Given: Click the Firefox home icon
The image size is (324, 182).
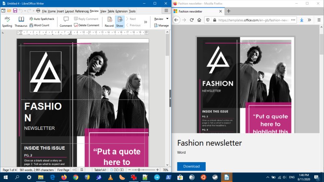Looking at the screenshot, I should pos(199,20).
